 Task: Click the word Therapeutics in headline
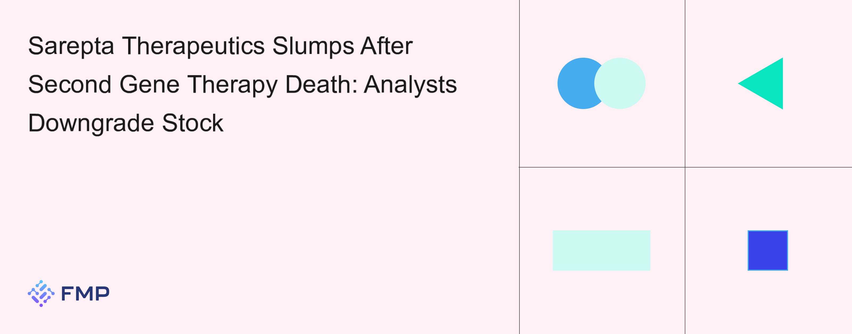pos(194,46)
